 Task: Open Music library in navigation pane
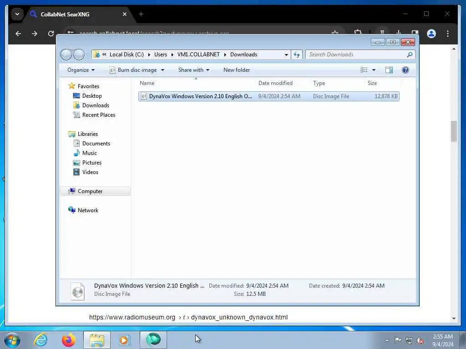[x=90, y=153]
